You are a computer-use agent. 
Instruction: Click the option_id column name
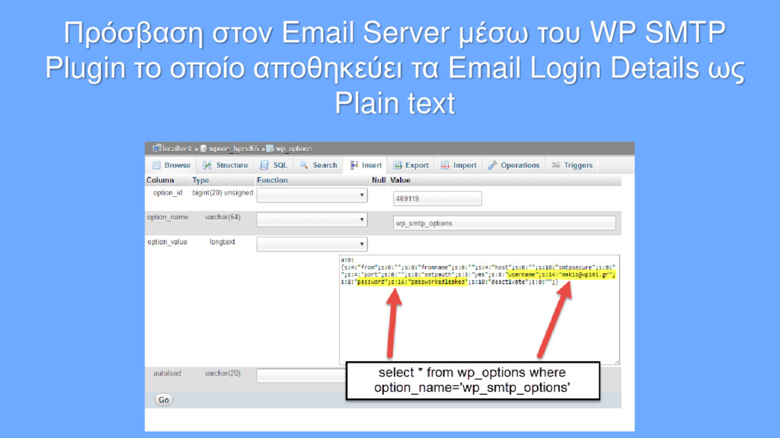(x=168, y=192)
